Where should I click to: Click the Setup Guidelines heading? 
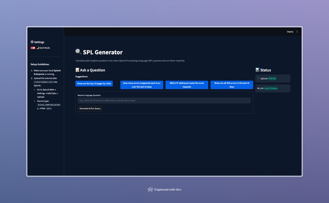(40, 64)
